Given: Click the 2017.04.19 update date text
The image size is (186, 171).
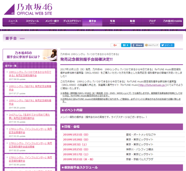Looking at the screenshot, I should click(17, 122).
